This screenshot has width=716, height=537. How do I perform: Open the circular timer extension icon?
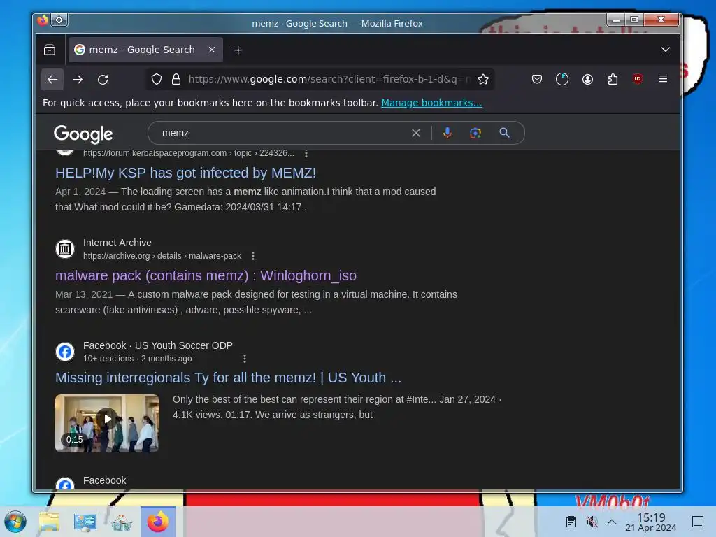click(562, 80)
